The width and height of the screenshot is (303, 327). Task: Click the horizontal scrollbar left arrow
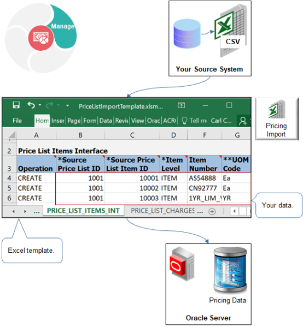[x=234, y=211]
